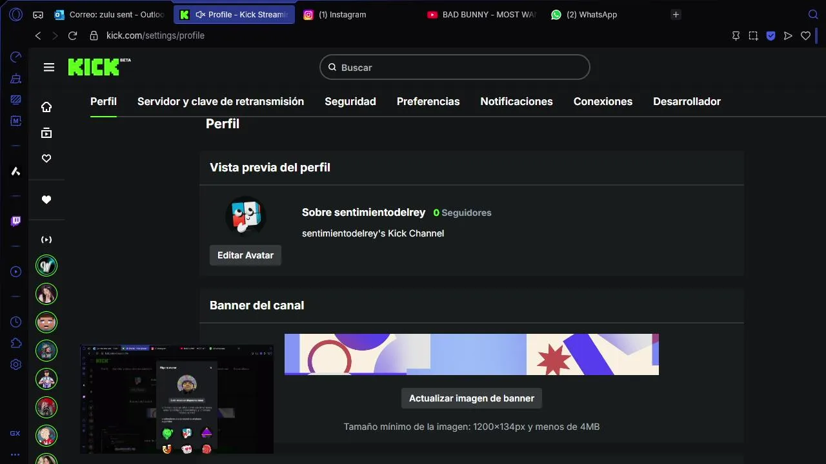Open Extensions puzzle icon in sidebar
Viewport: 826px width, 464px height.
[x=16, y=343]
